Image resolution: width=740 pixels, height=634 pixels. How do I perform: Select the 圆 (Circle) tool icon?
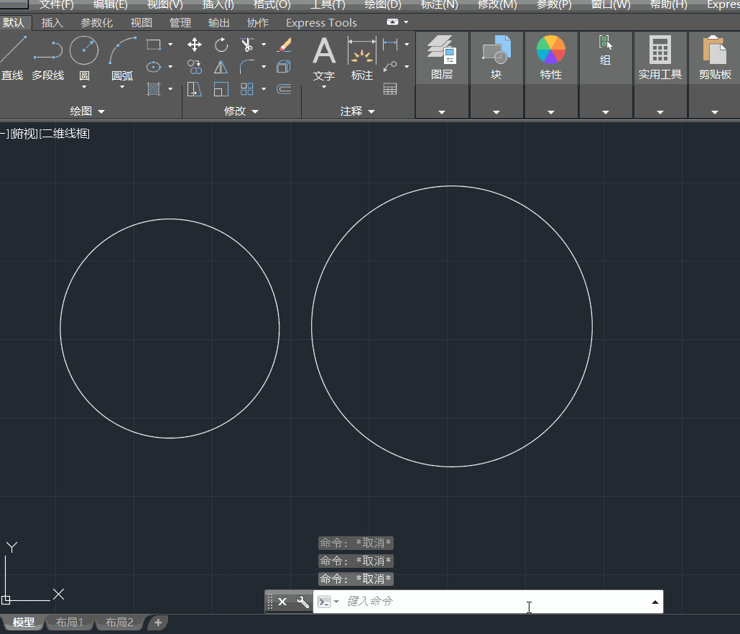point(84,50)
